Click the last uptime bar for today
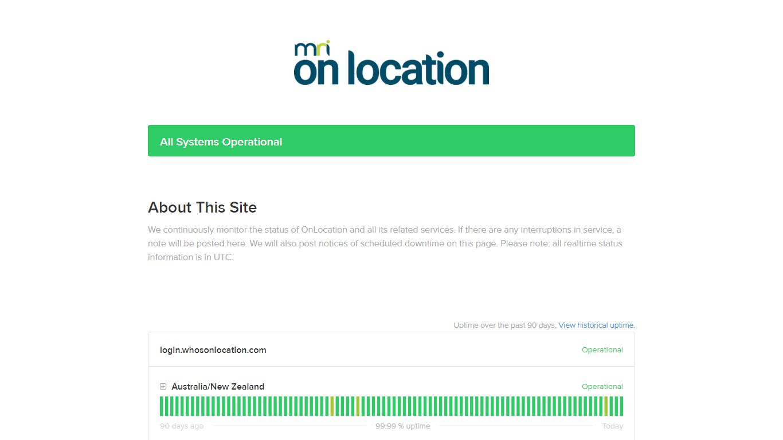Image resolution: width=783 pixels, height=440 pixels. [621, 406]
